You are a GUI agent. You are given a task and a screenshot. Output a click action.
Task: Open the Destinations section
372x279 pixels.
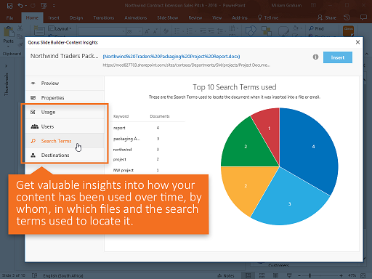tap(65, 155)
